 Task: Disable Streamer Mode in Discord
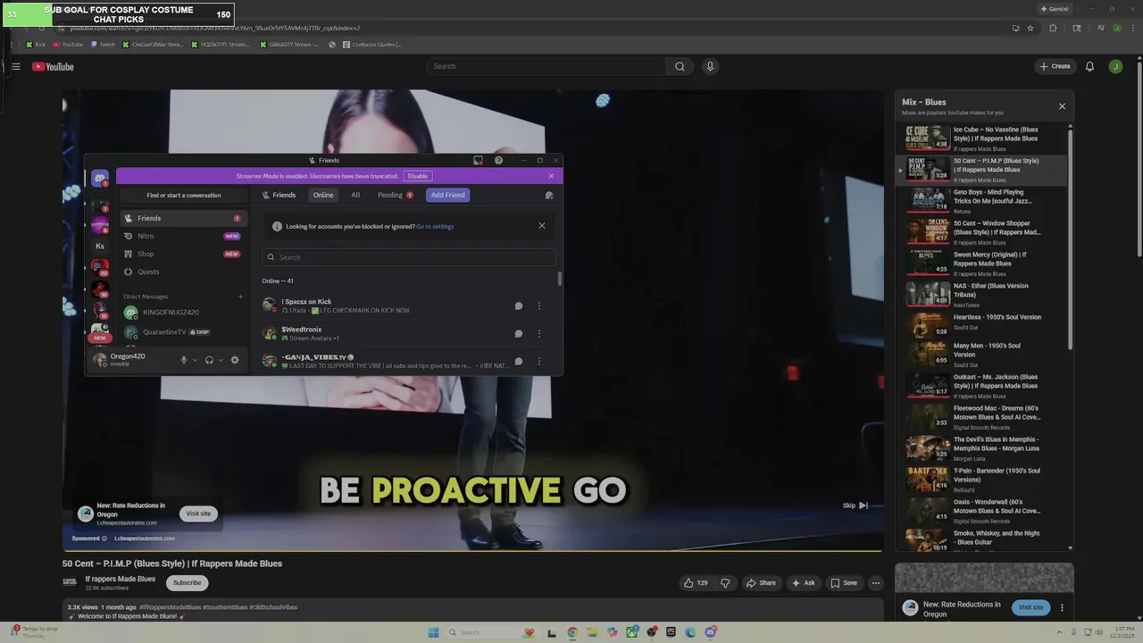(418, 176)
